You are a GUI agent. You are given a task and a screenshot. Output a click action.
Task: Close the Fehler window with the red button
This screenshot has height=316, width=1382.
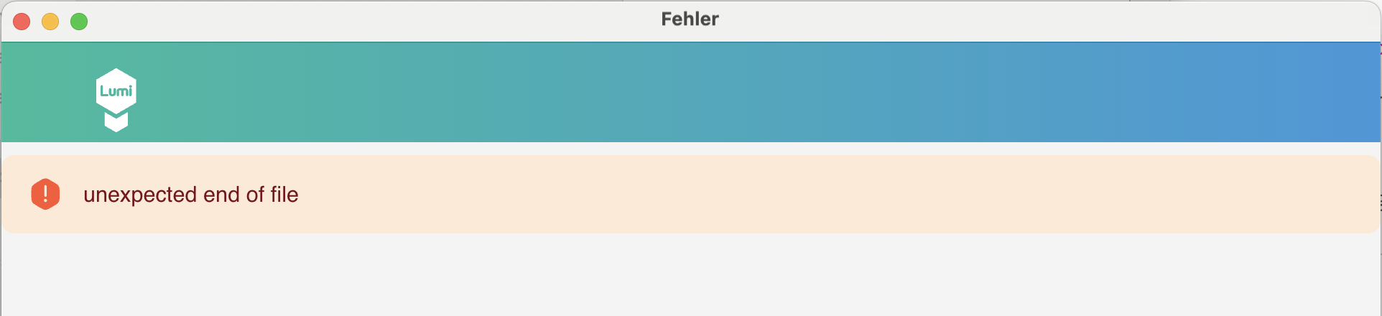(22, 22)
